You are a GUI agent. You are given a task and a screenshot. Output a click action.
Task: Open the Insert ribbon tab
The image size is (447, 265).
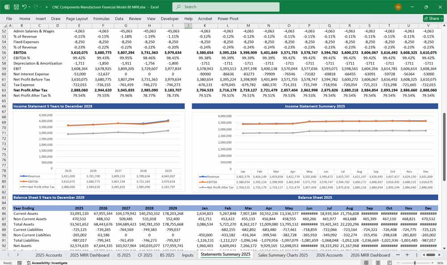click(41, 18)
